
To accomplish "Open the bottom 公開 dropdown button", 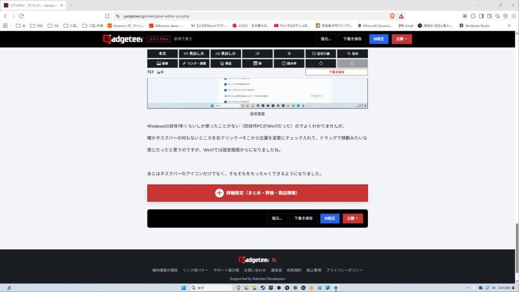I will [352, 218].
